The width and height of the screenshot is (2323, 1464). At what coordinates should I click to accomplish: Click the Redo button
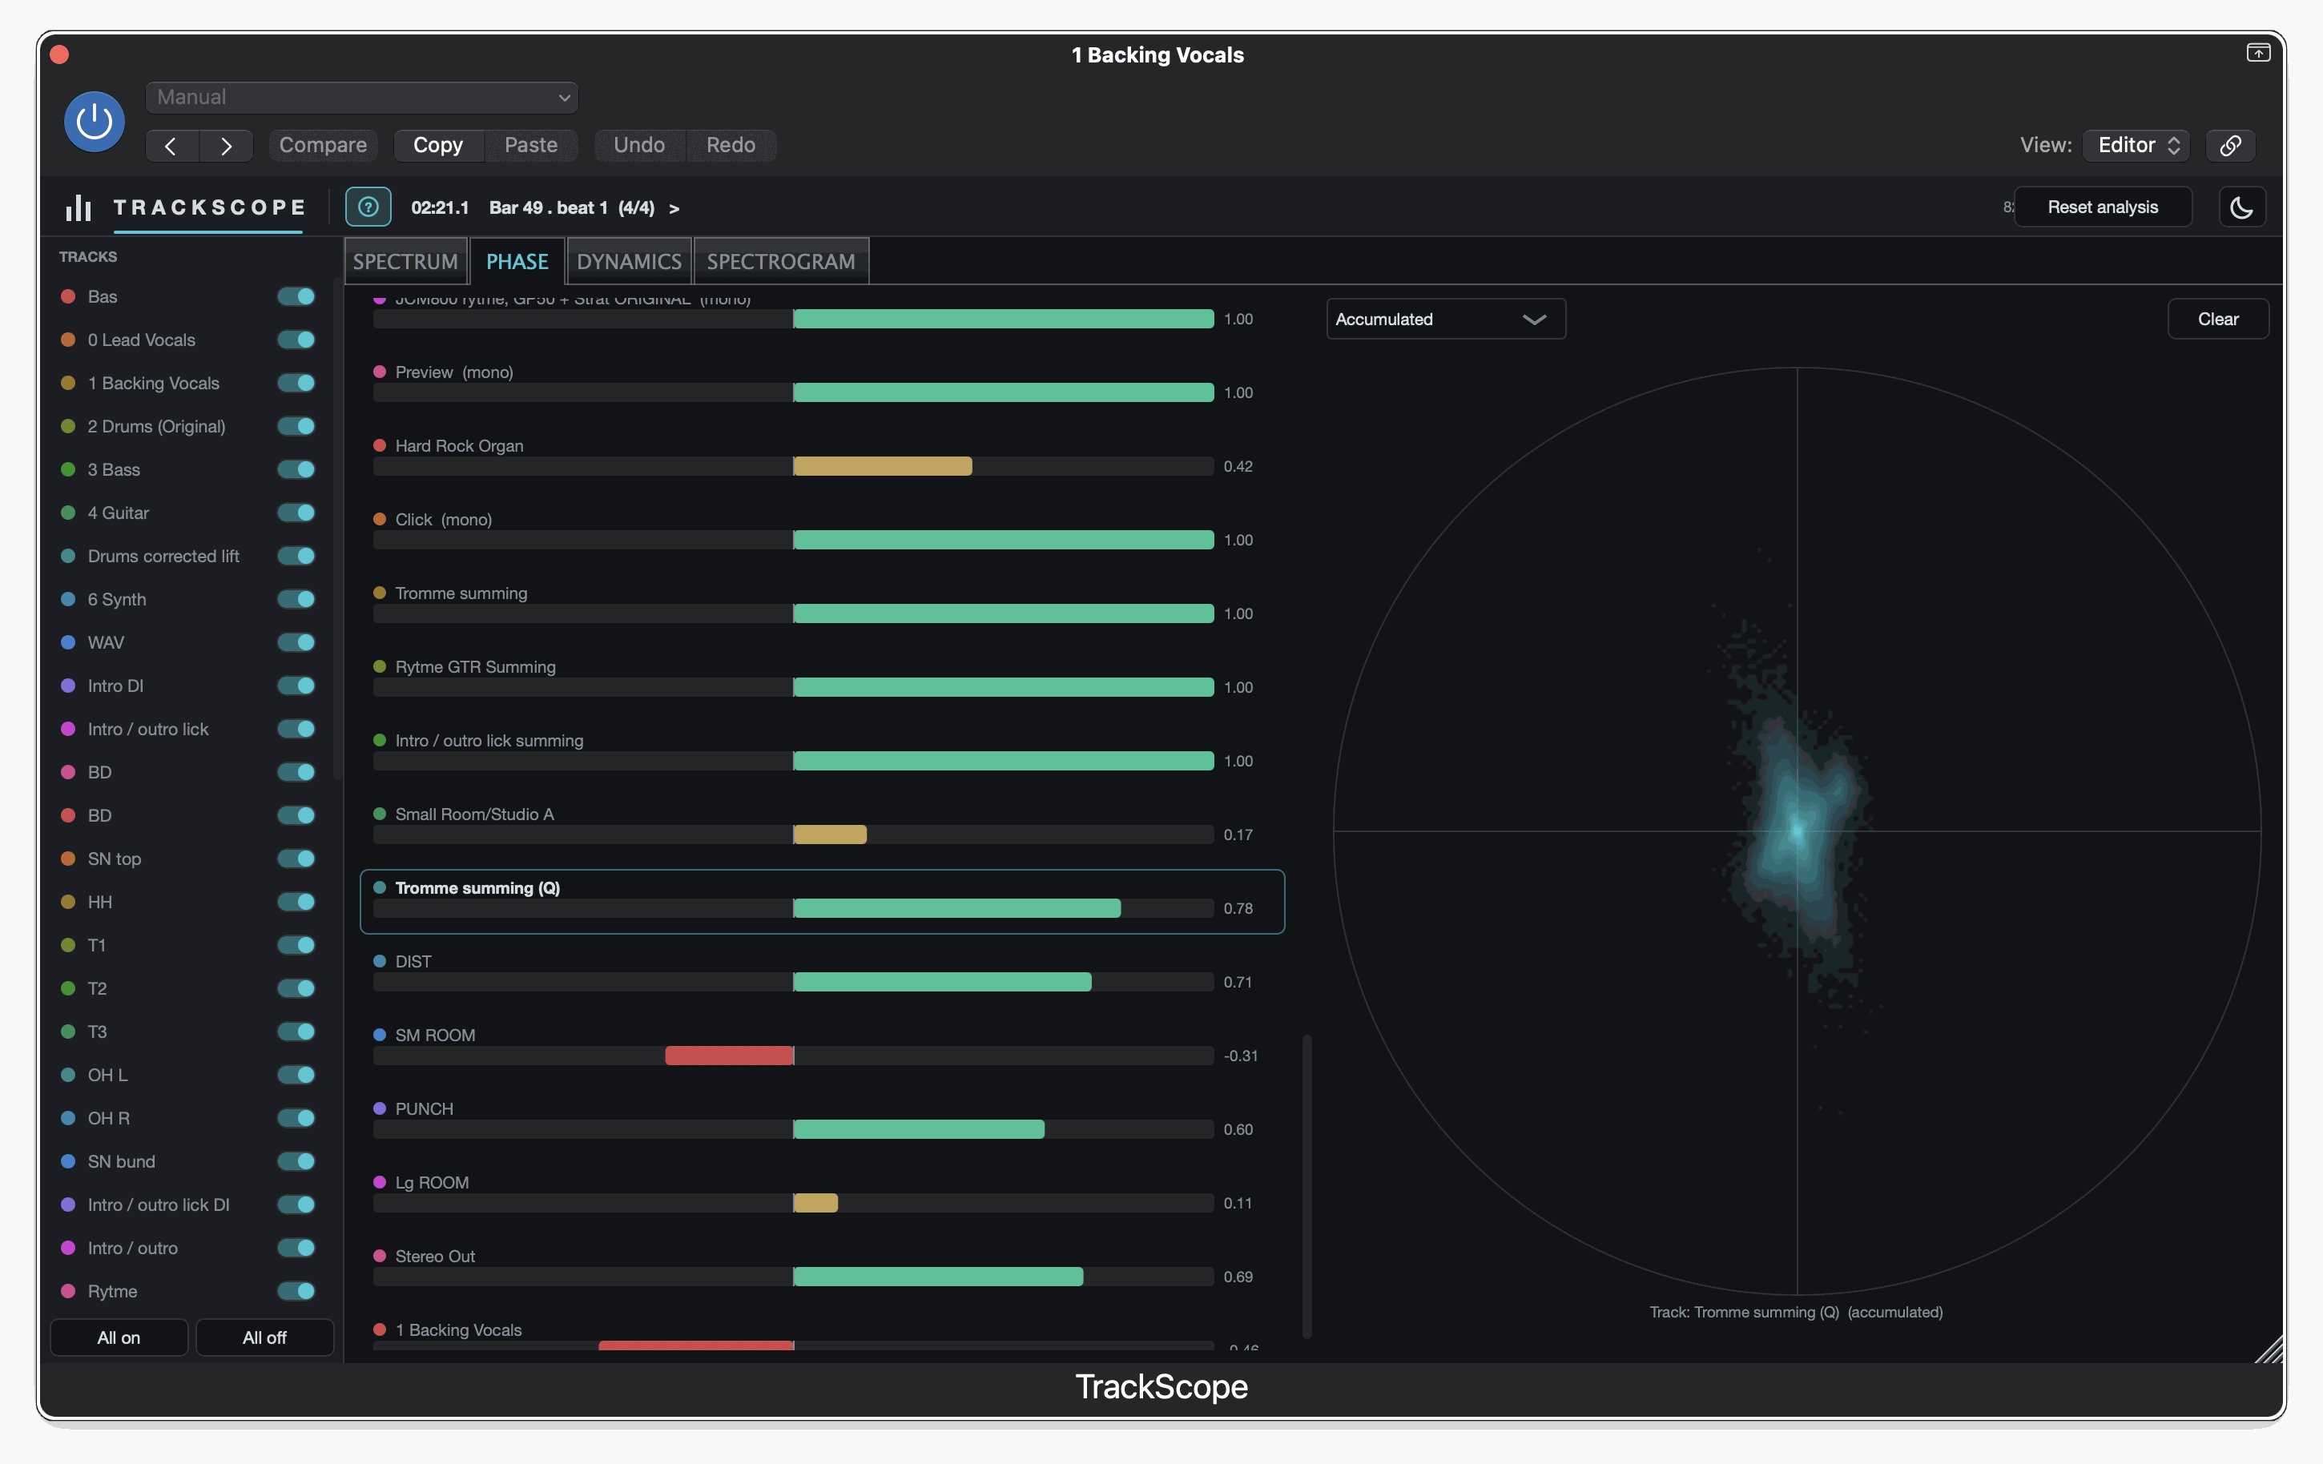click(x=731, y=146)
